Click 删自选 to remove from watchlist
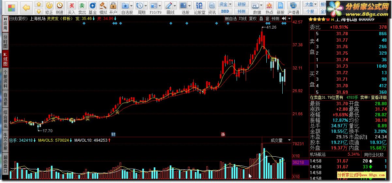 [x=231, y=19]
